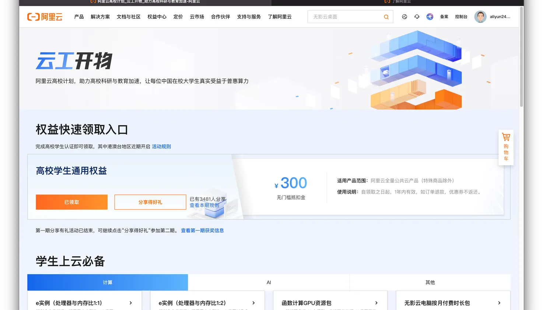Open the 查看本期规则 link
Screen dimensions: 543x310
tap(204, 205)
